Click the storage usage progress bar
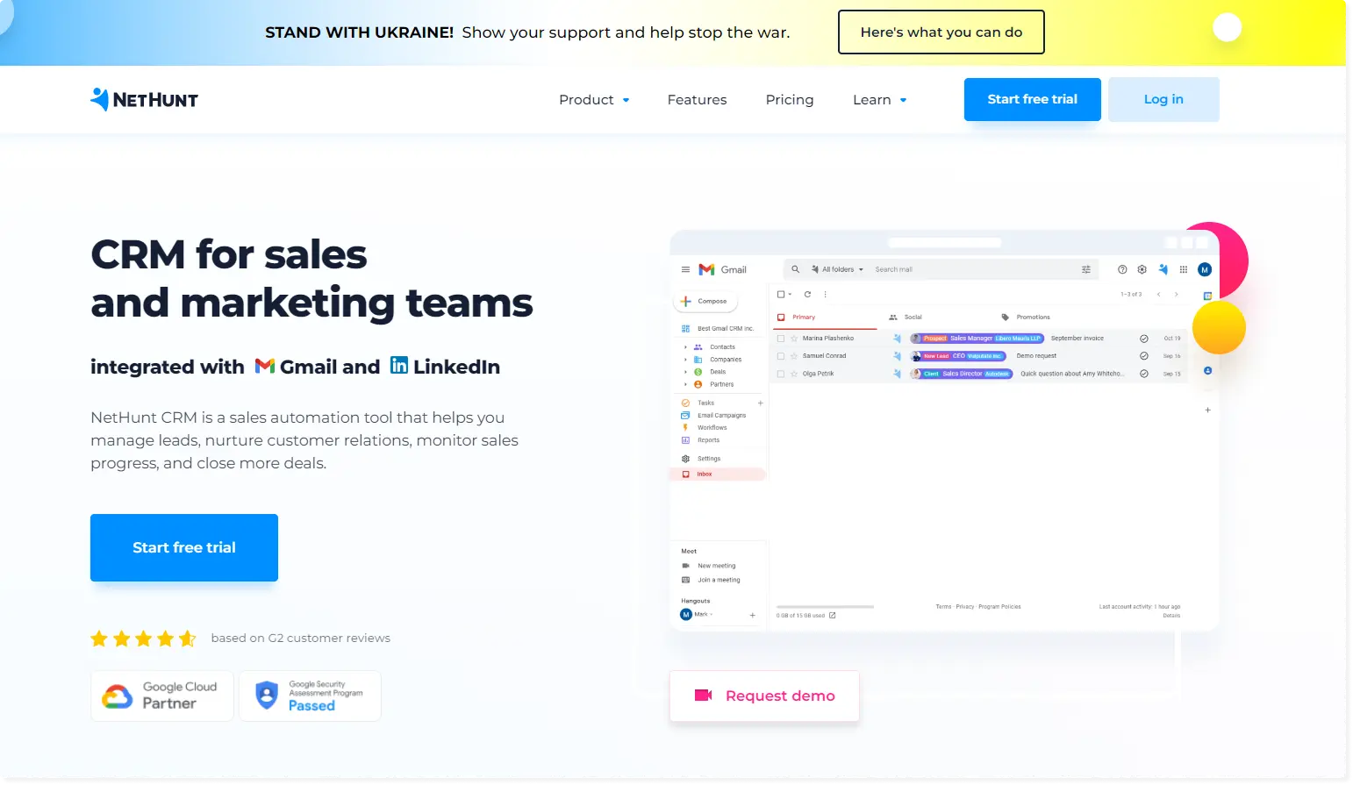1353x785 pixels. pos(825,607)
